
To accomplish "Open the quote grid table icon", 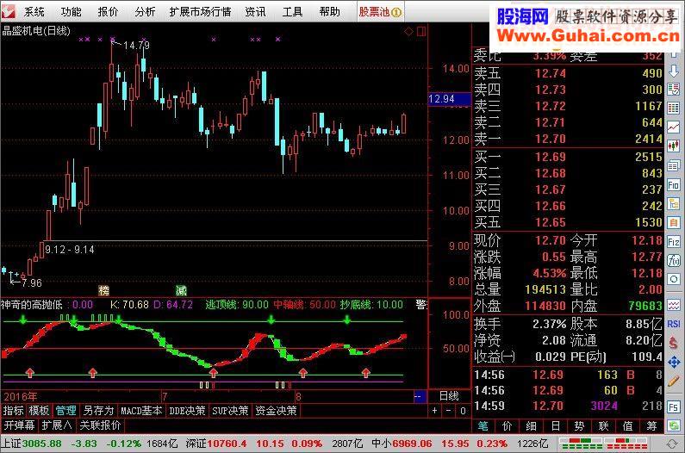I will [x=674, y=108].
